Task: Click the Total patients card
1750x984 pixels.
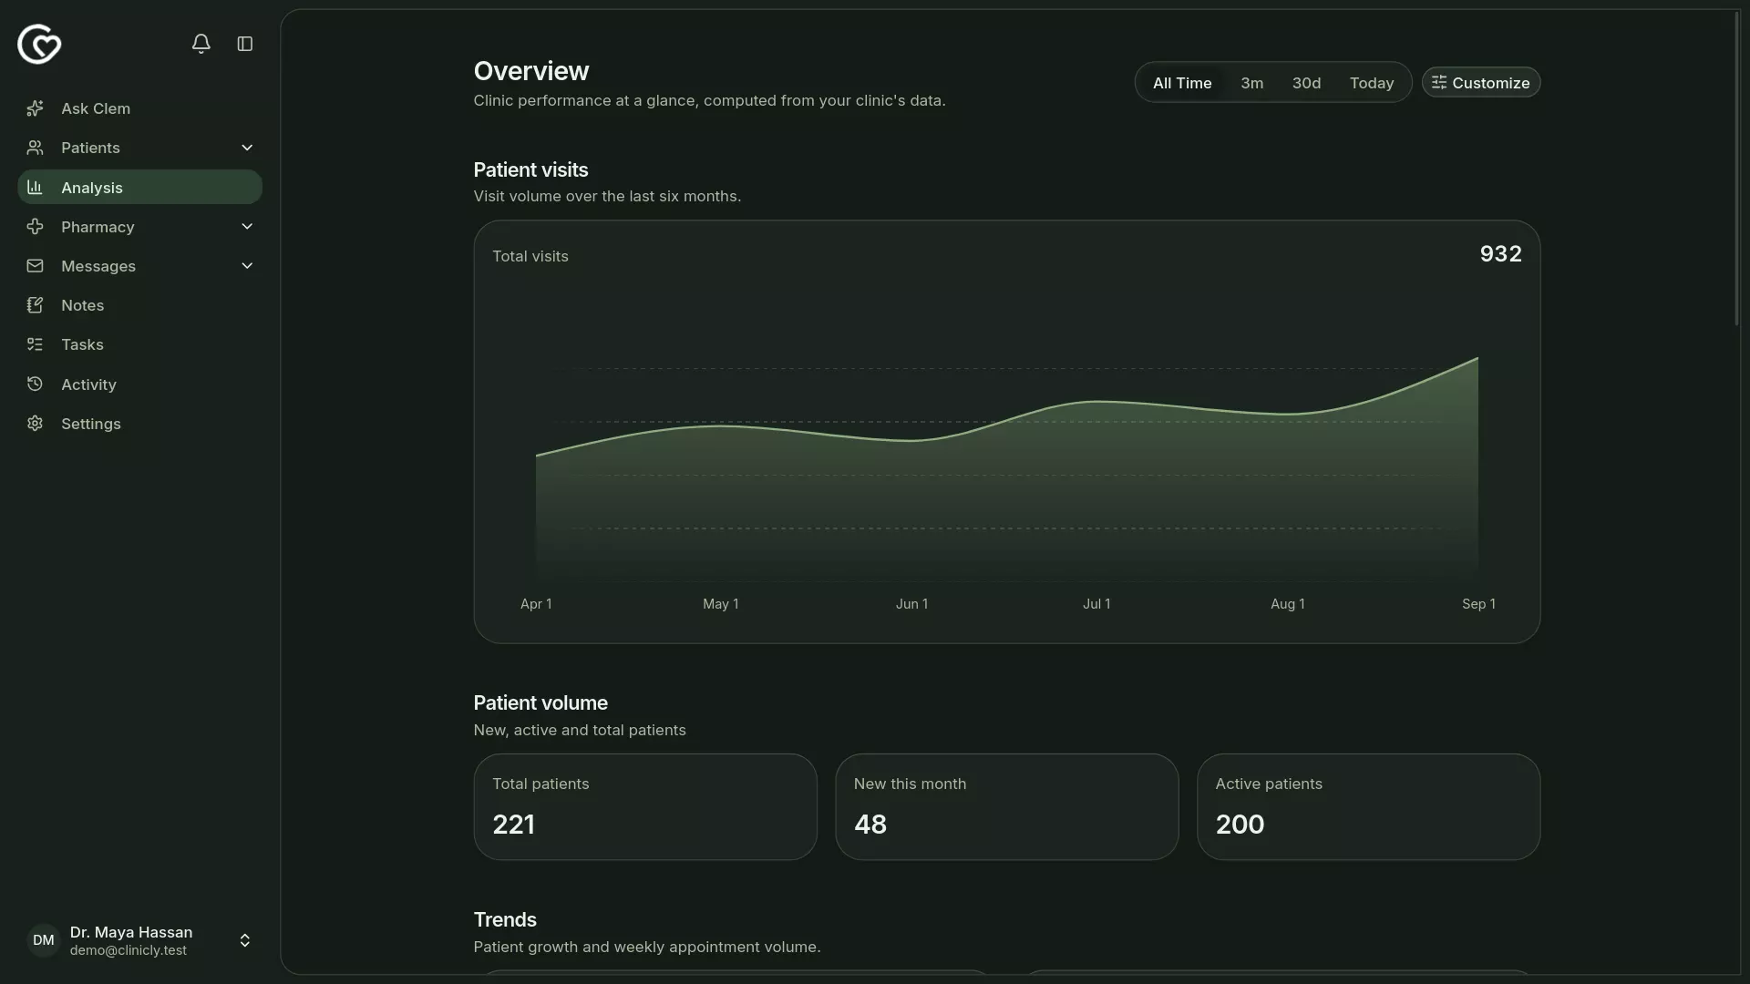Action: click(645, 806)
